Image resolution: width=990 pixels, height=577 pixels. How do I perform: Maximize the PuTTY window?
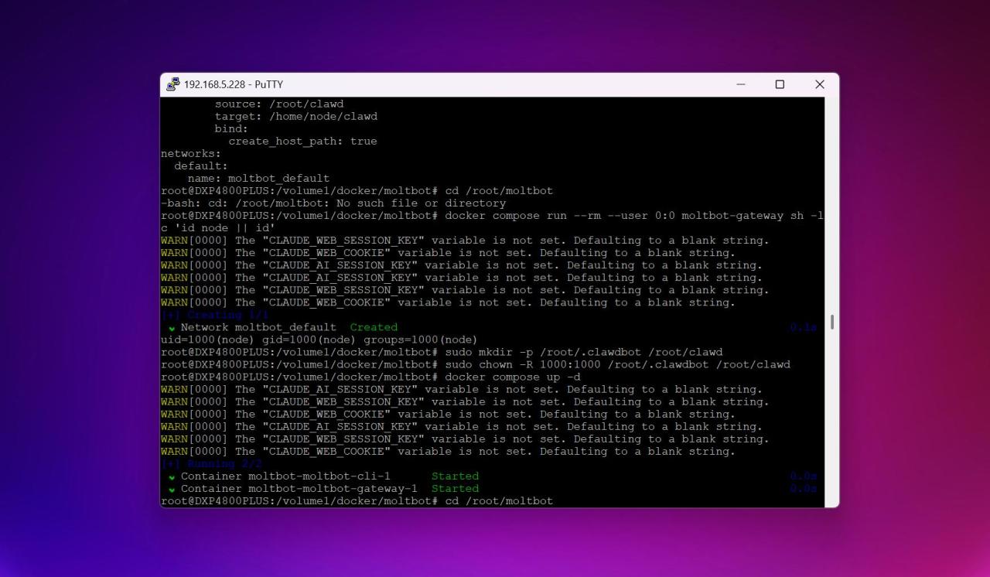(780, 84)
